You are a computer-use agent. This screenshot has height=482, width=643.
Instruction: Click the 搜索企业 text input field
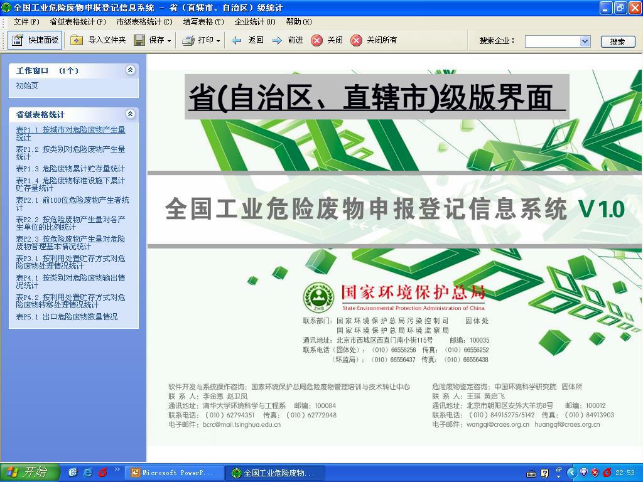[553, 41]
